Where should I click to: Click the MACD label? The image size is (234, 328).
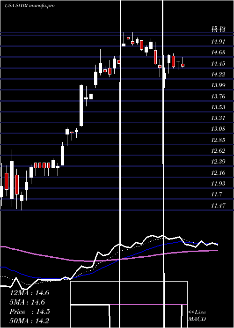[197, 319]
